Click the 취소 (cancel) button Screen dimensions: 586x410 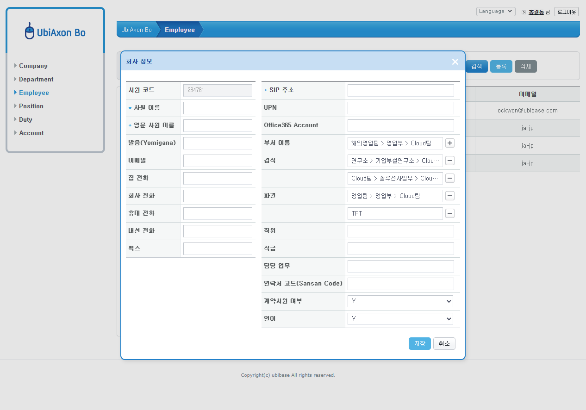[x=444, y=343]
